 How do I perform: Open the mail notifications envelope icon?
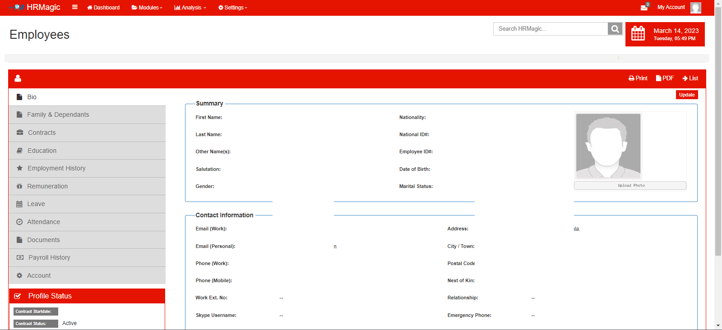coord(644,8)
